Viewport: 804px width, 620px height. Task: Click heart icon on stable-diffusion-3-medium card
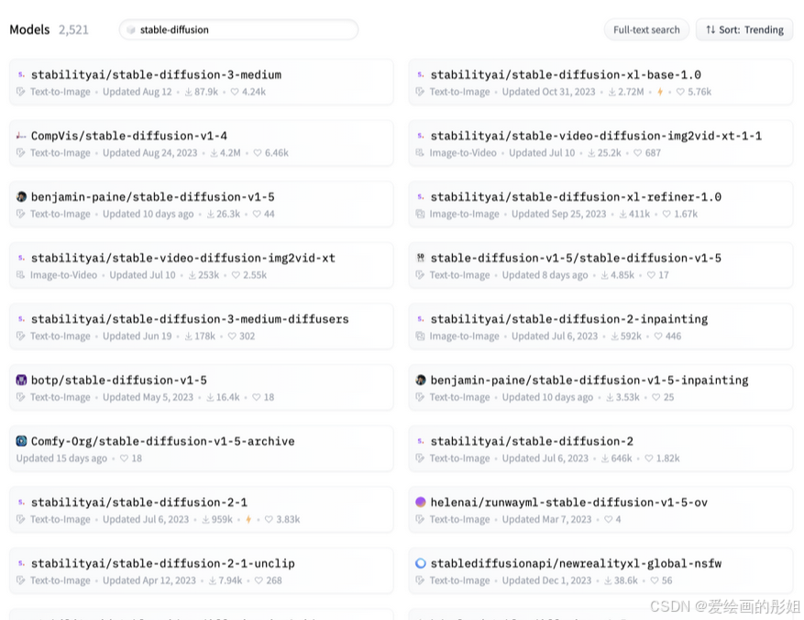click(235, 93)
